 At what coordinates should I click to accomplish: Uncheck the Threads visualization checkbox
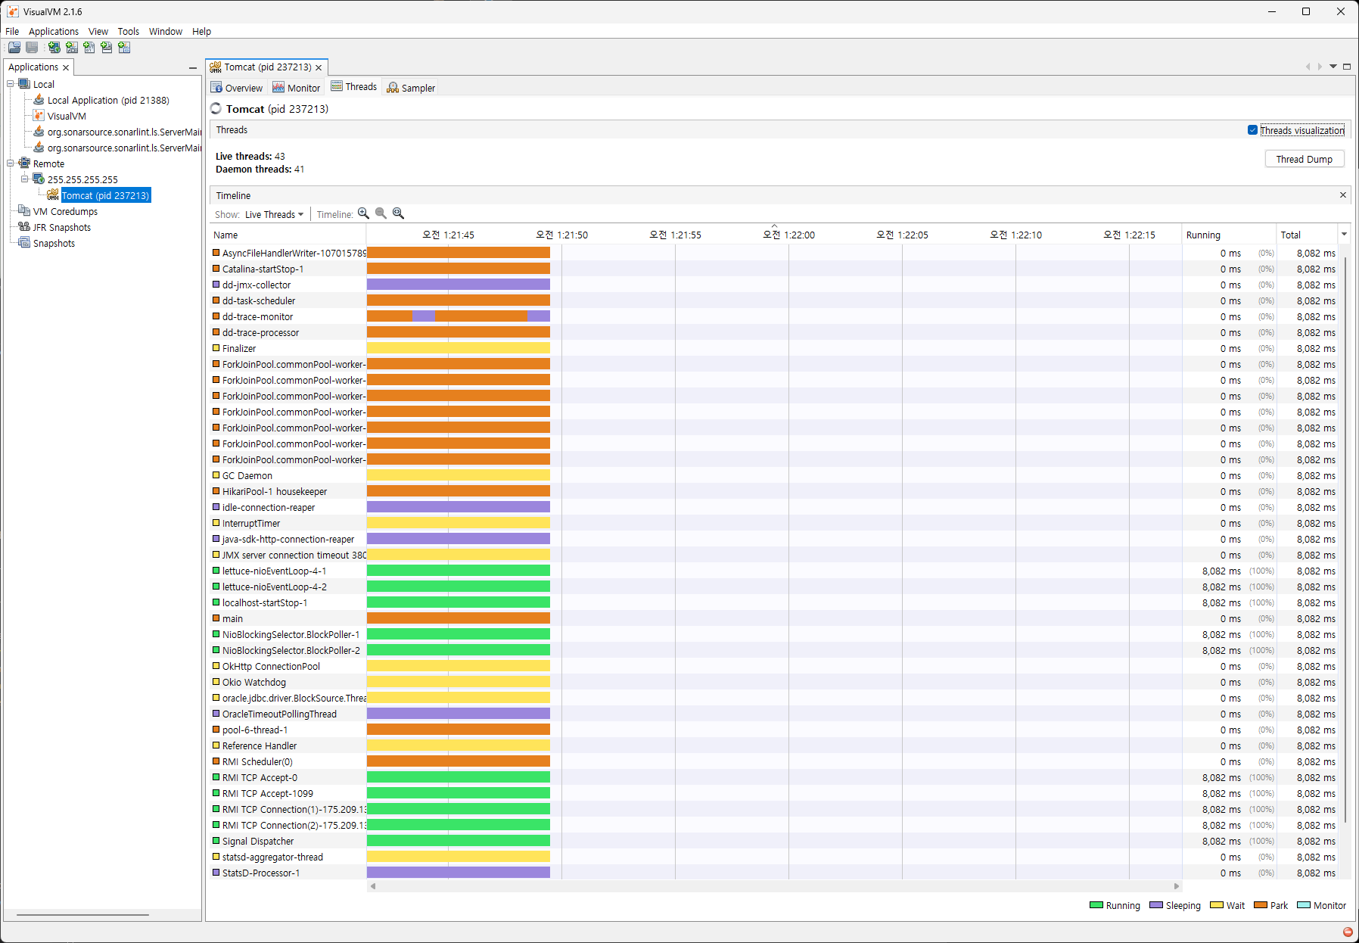1252,130
